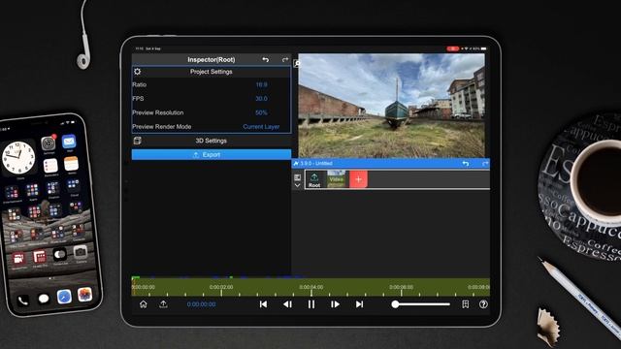Tap the Home icon in bottom toolbar
Viewport: 621px width, 349px height.
coord(144,304)
